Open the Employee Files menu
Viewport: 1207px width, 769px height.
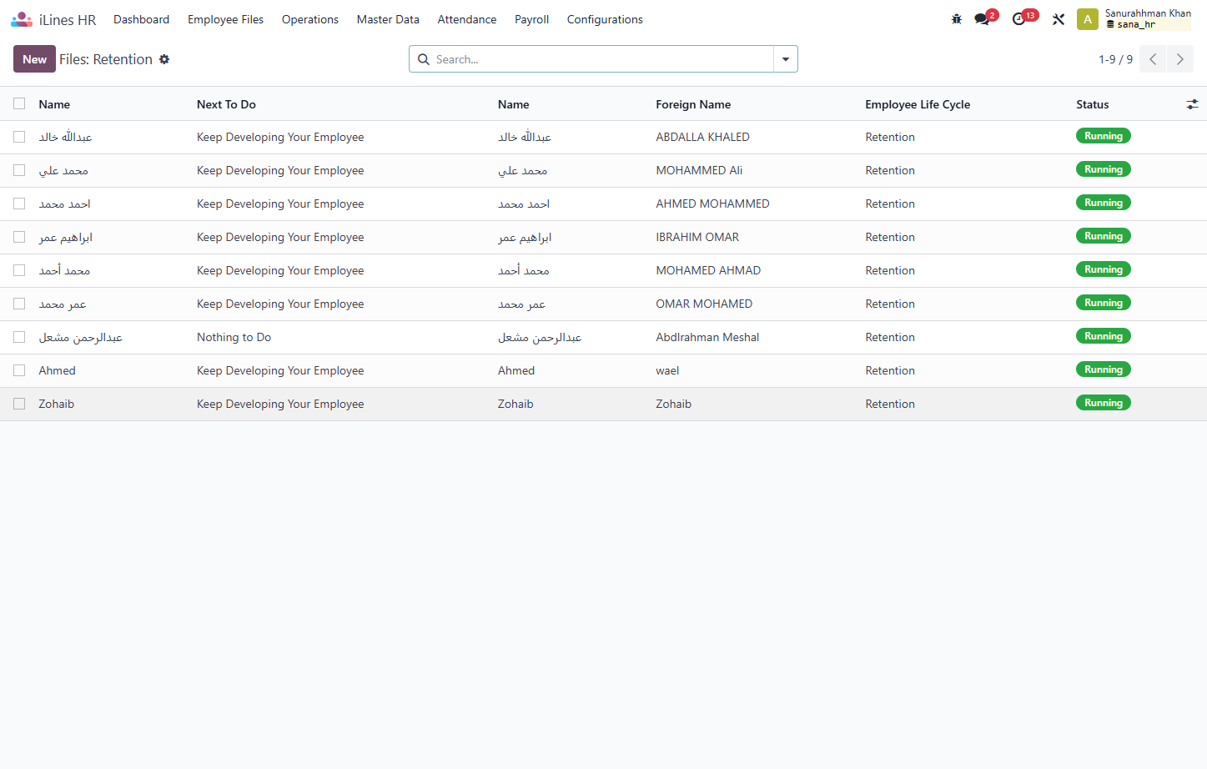pyautogui.click(x=225, y=19)
